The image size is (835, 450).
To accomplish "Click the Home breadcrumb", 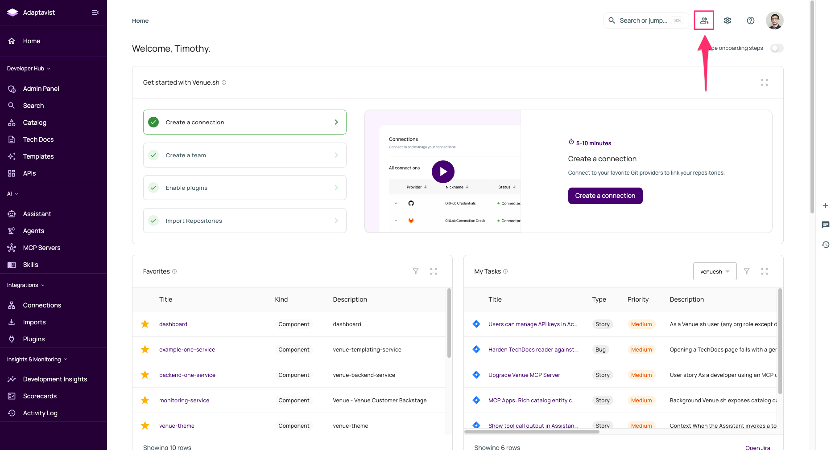I will point(140,20).
